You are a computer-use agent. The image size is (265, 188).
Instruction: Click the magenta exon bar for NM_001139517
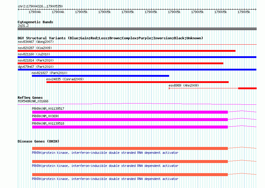point(130,112)
